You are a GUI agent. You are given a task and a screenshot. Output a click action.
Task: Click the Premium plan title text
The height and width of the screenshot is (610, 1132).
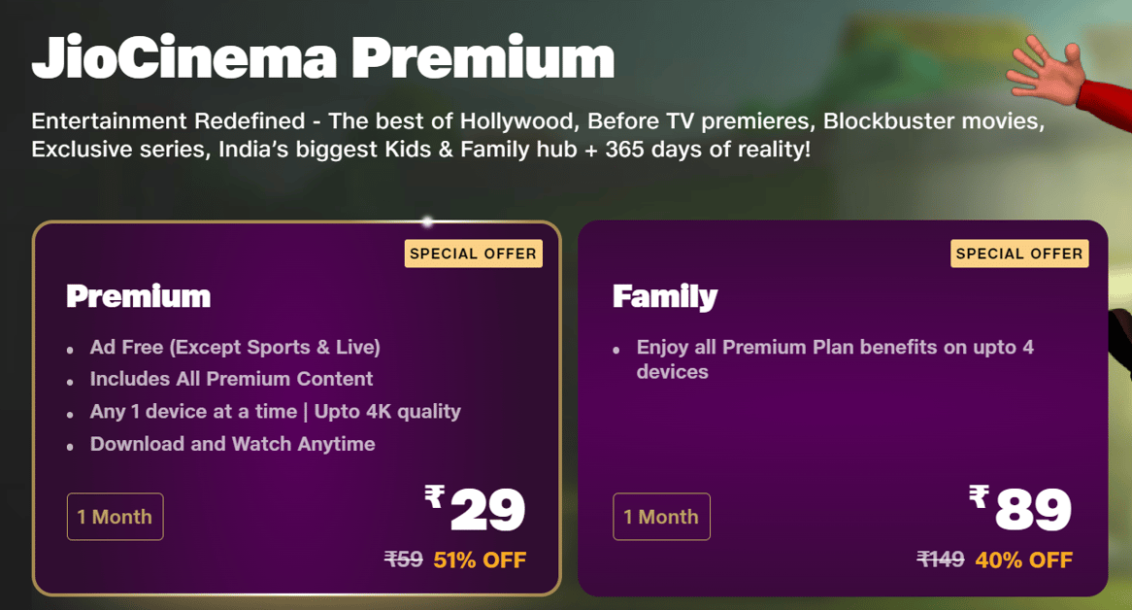coord(137,296)
